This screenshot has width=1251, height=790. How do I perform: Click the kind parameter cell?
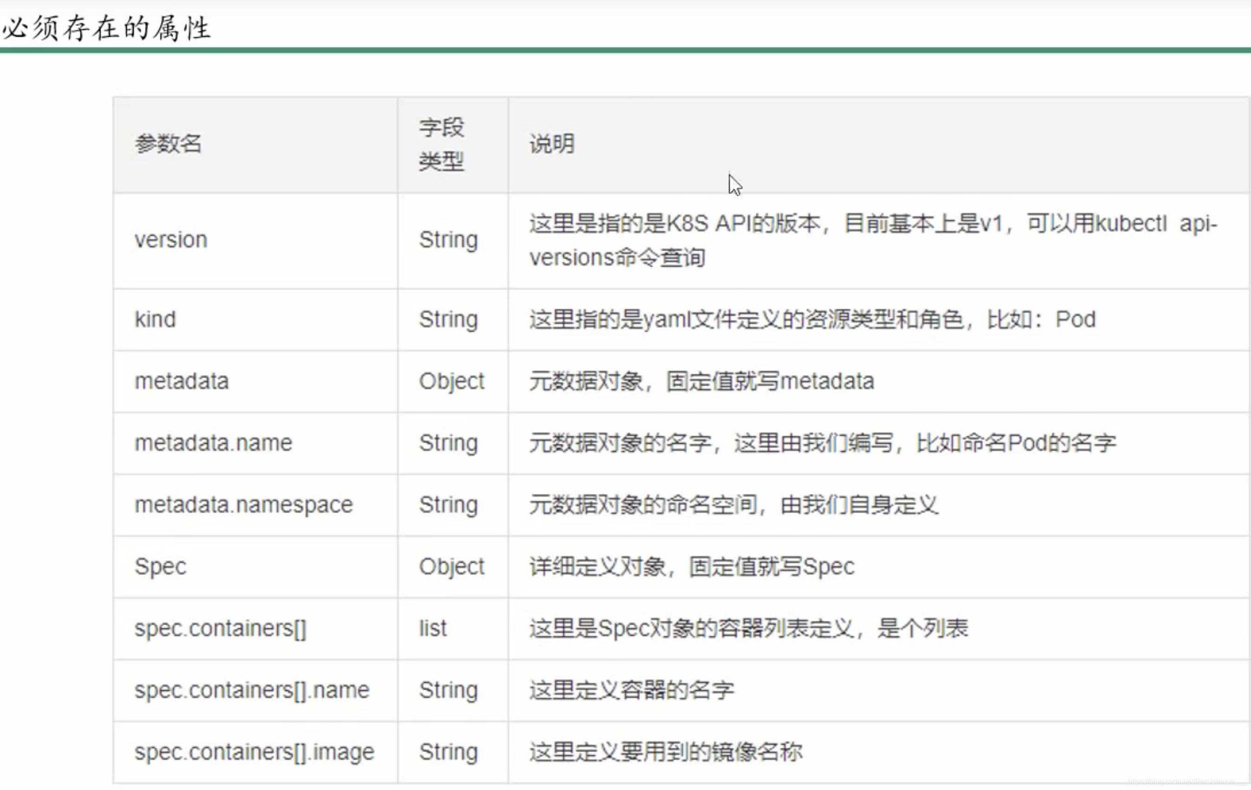155,318
